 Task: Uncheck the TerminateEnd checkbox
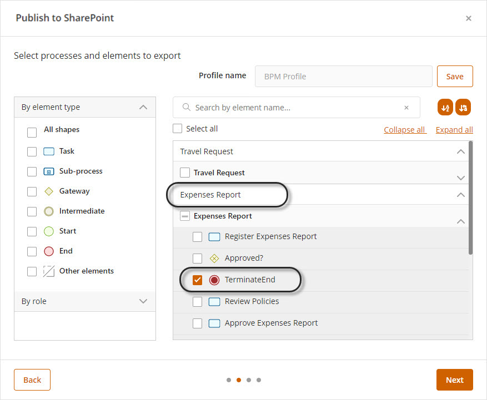coord(197,280)
